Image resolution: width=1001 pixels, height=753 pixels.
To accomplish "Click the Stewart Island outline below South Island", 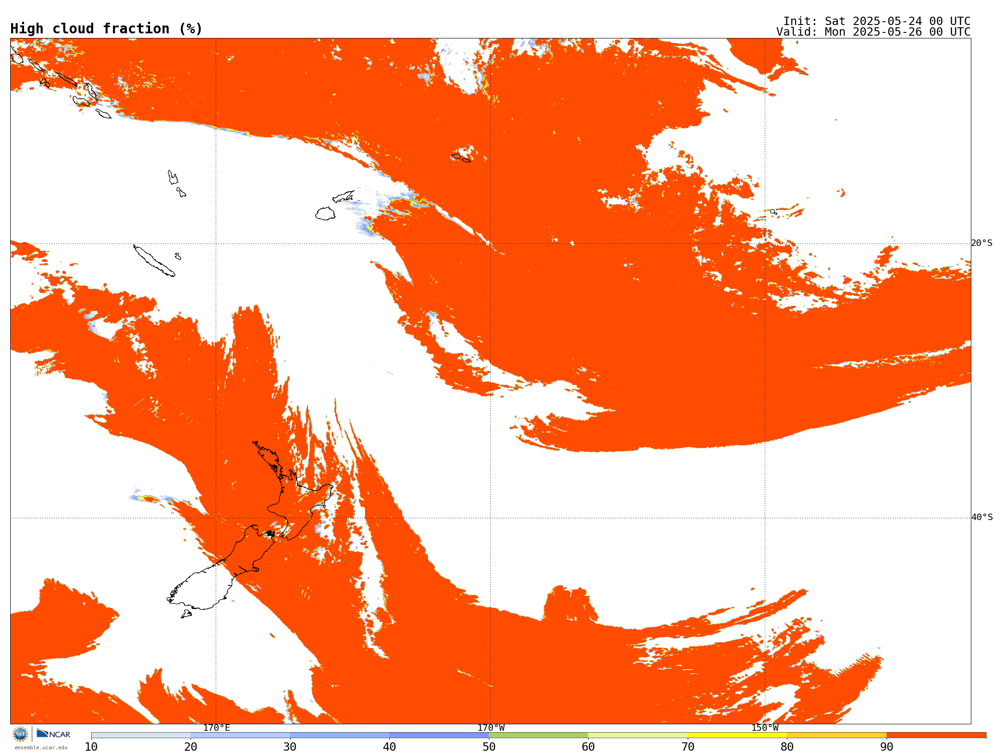I will coord(186,614).
